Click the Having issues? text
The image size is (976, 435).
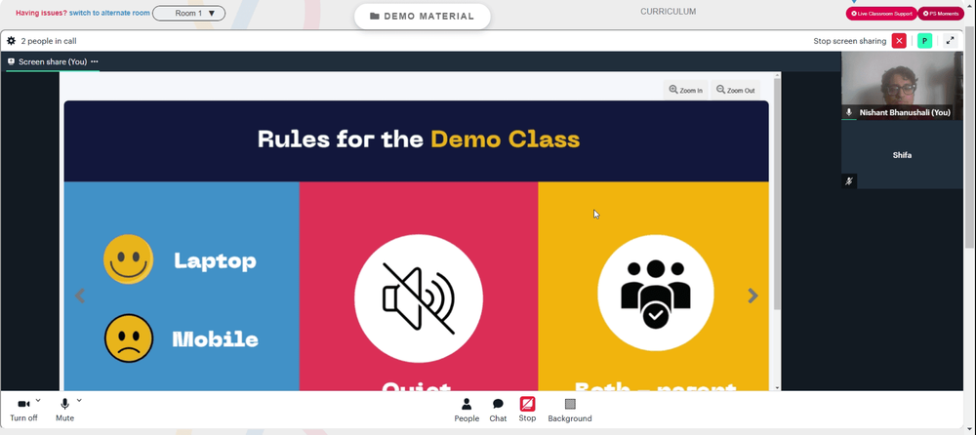coord(41,13)
